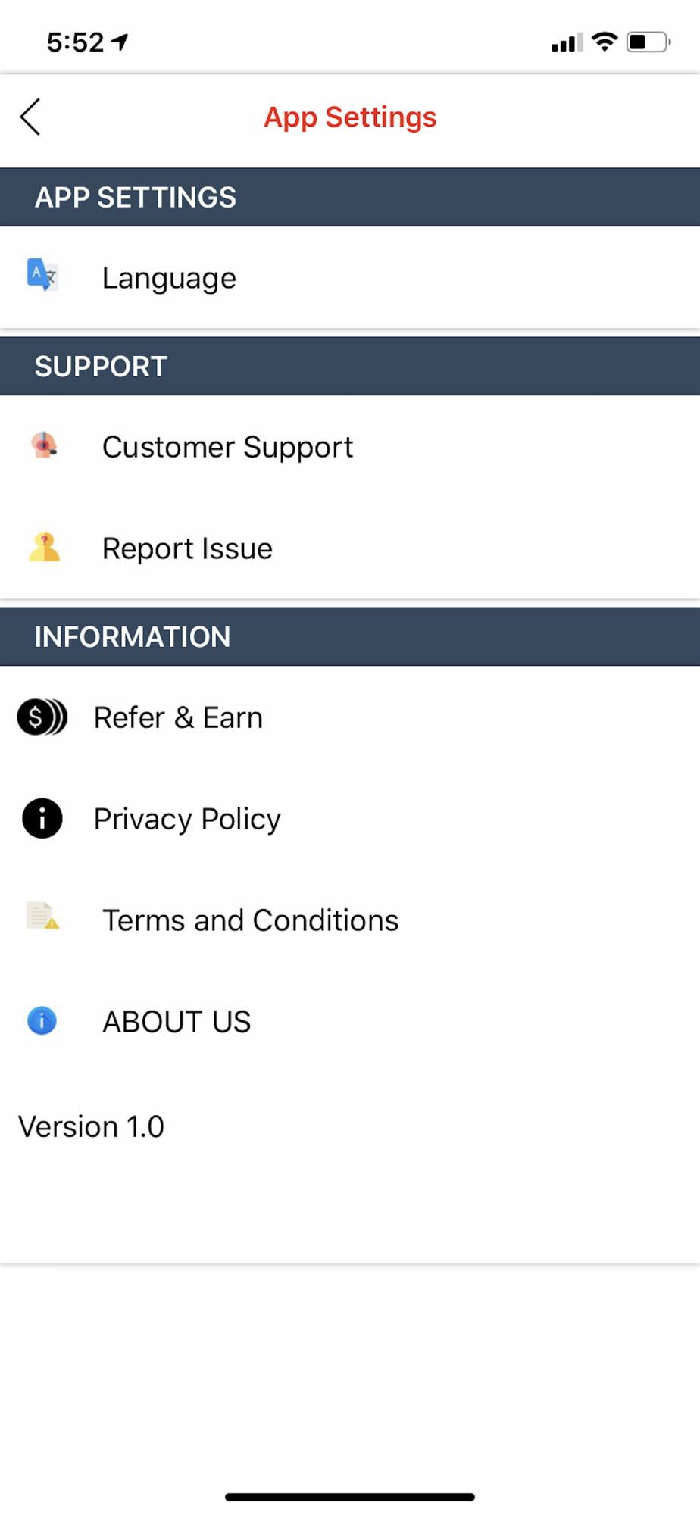Image resolution: width=700 pixels, height=1515 pixels.
Task: Tap the Refer & Earn coin icon
Action: point(42,717)
